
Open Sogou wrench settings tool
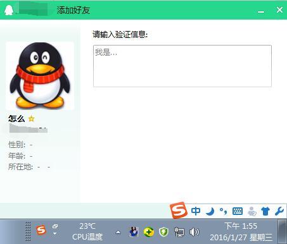(x=279, y=211)
